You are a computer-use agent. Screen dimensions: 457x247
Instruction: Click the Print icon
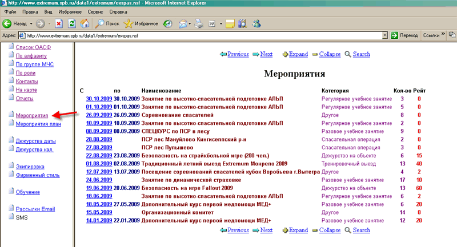point(199,23)
